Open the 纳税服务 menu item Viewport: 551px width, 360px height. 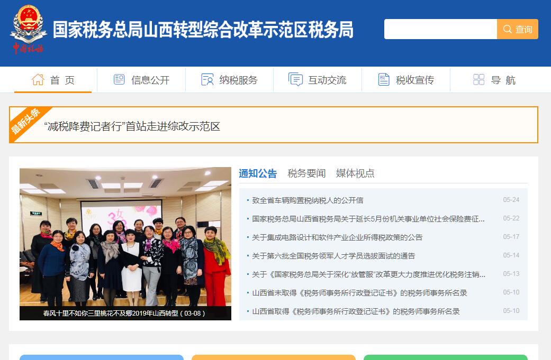[x=230, y=80]
